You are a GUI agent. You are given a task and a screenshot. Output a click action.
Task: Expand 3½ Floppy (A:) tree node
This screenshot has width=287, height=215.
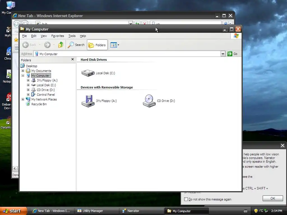point(28,80)
